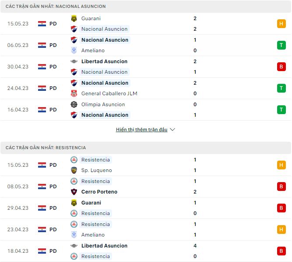Click the Cerro Porteno team crest
Image resolution: width=292 pixels, height=262 pixels.
[74, 192]
